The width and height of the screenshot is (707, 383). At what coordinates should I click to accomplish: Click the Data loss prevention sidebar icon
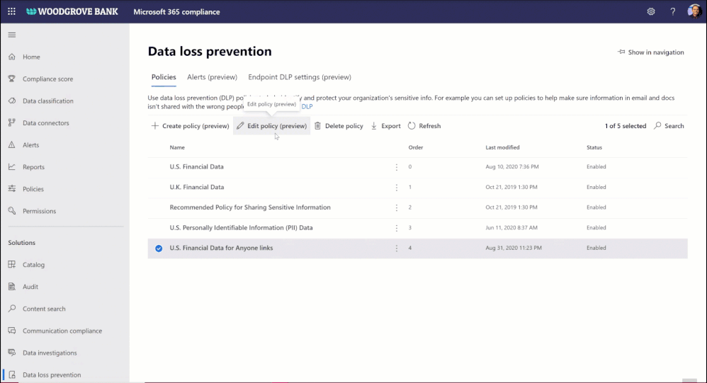12,375
